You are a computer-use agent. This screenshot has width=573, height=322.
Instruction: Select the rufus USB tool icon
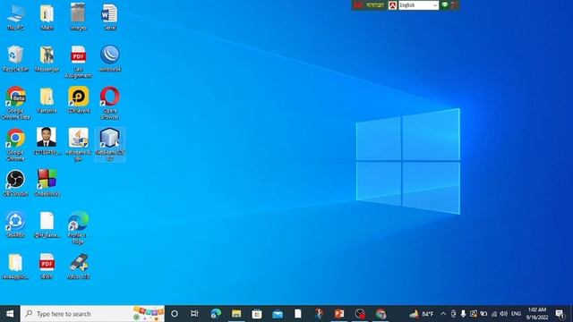78,267
